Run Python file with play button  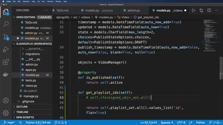pyautogui.click(x=193, y=10)
